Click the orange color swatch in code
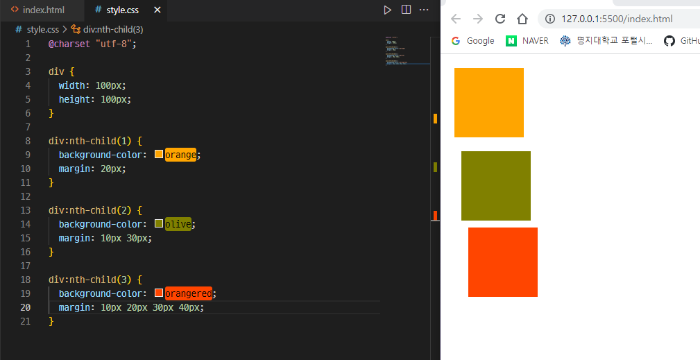700x360 pixels. (x=159, y=155)
